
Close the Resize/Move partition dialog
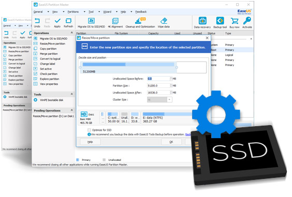207,38
